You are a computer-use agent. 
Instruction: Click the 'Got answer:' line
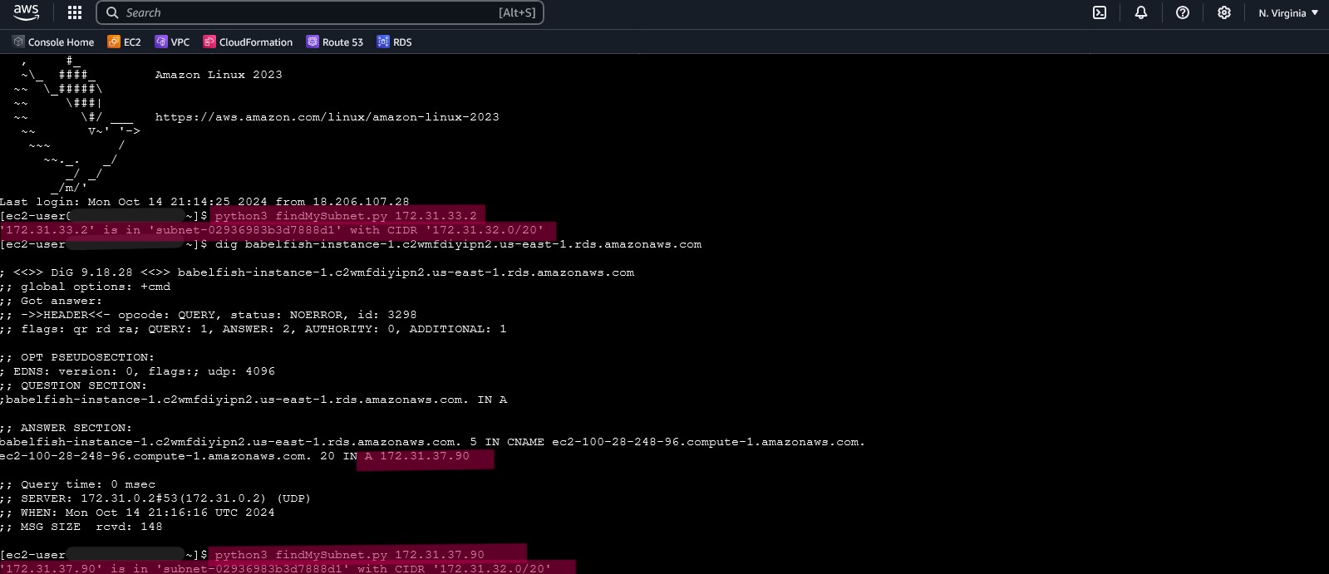click(52, 301)
